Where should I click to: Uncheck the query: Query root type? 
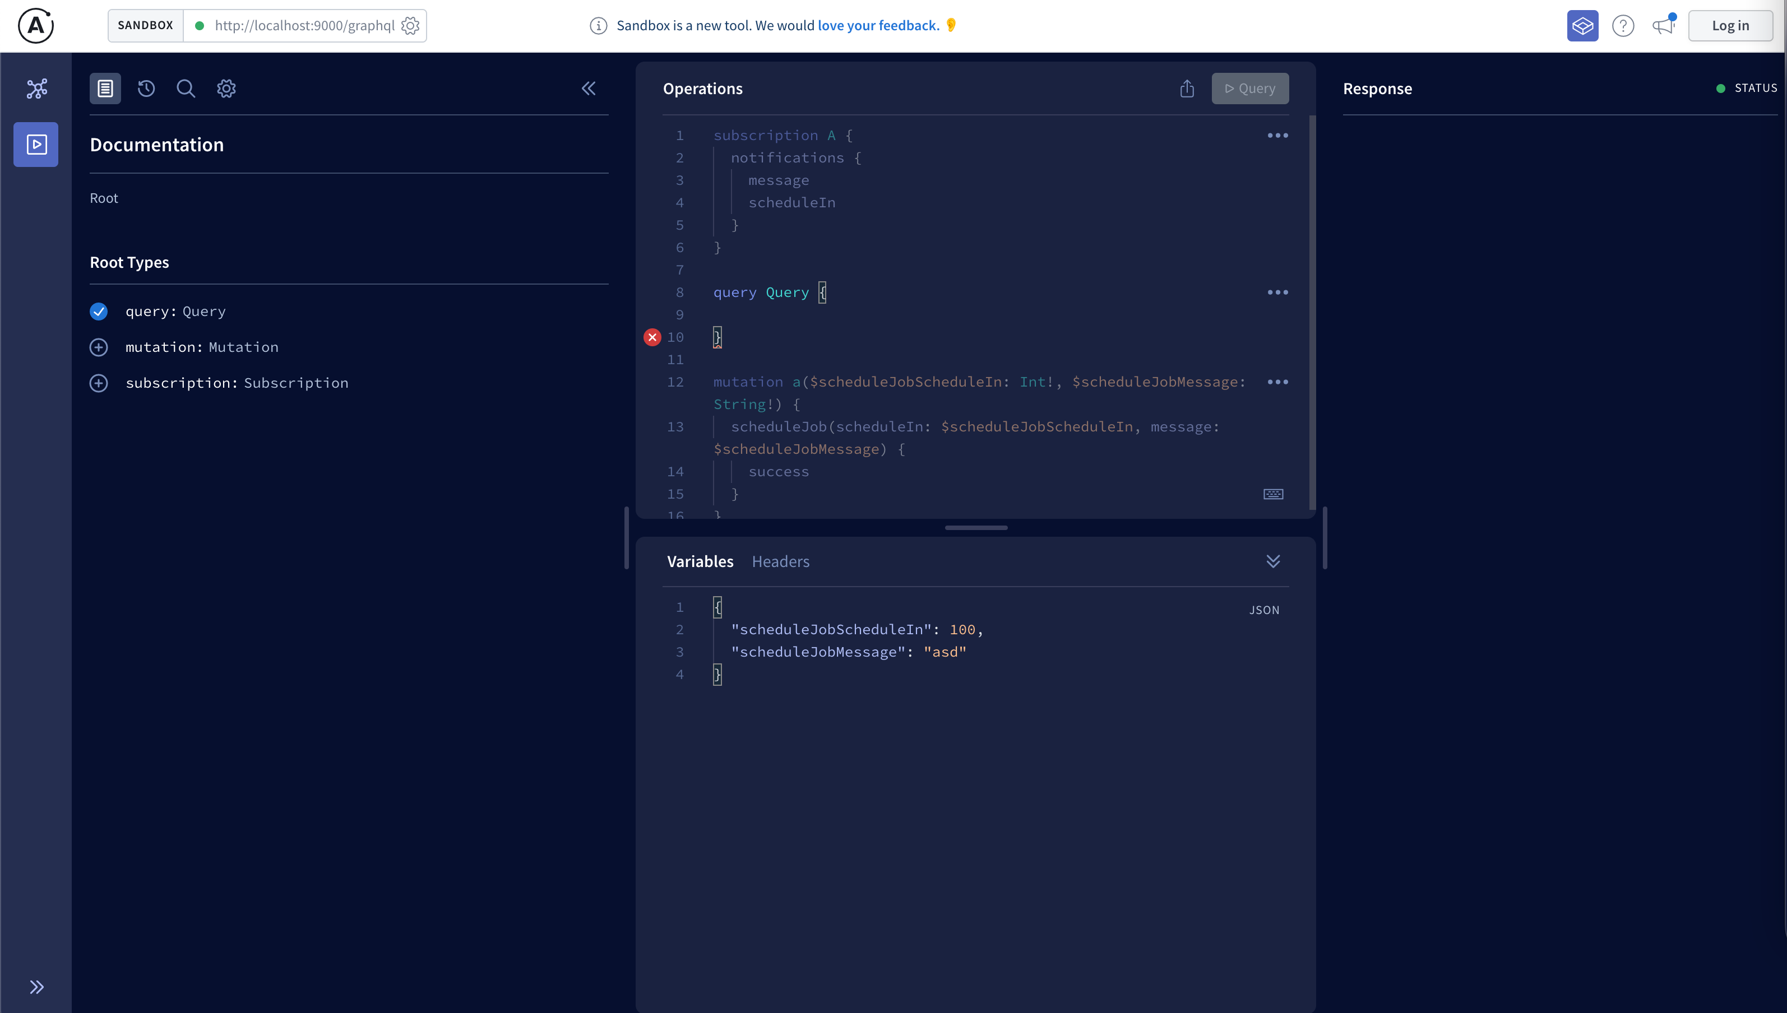click(99, 312)
